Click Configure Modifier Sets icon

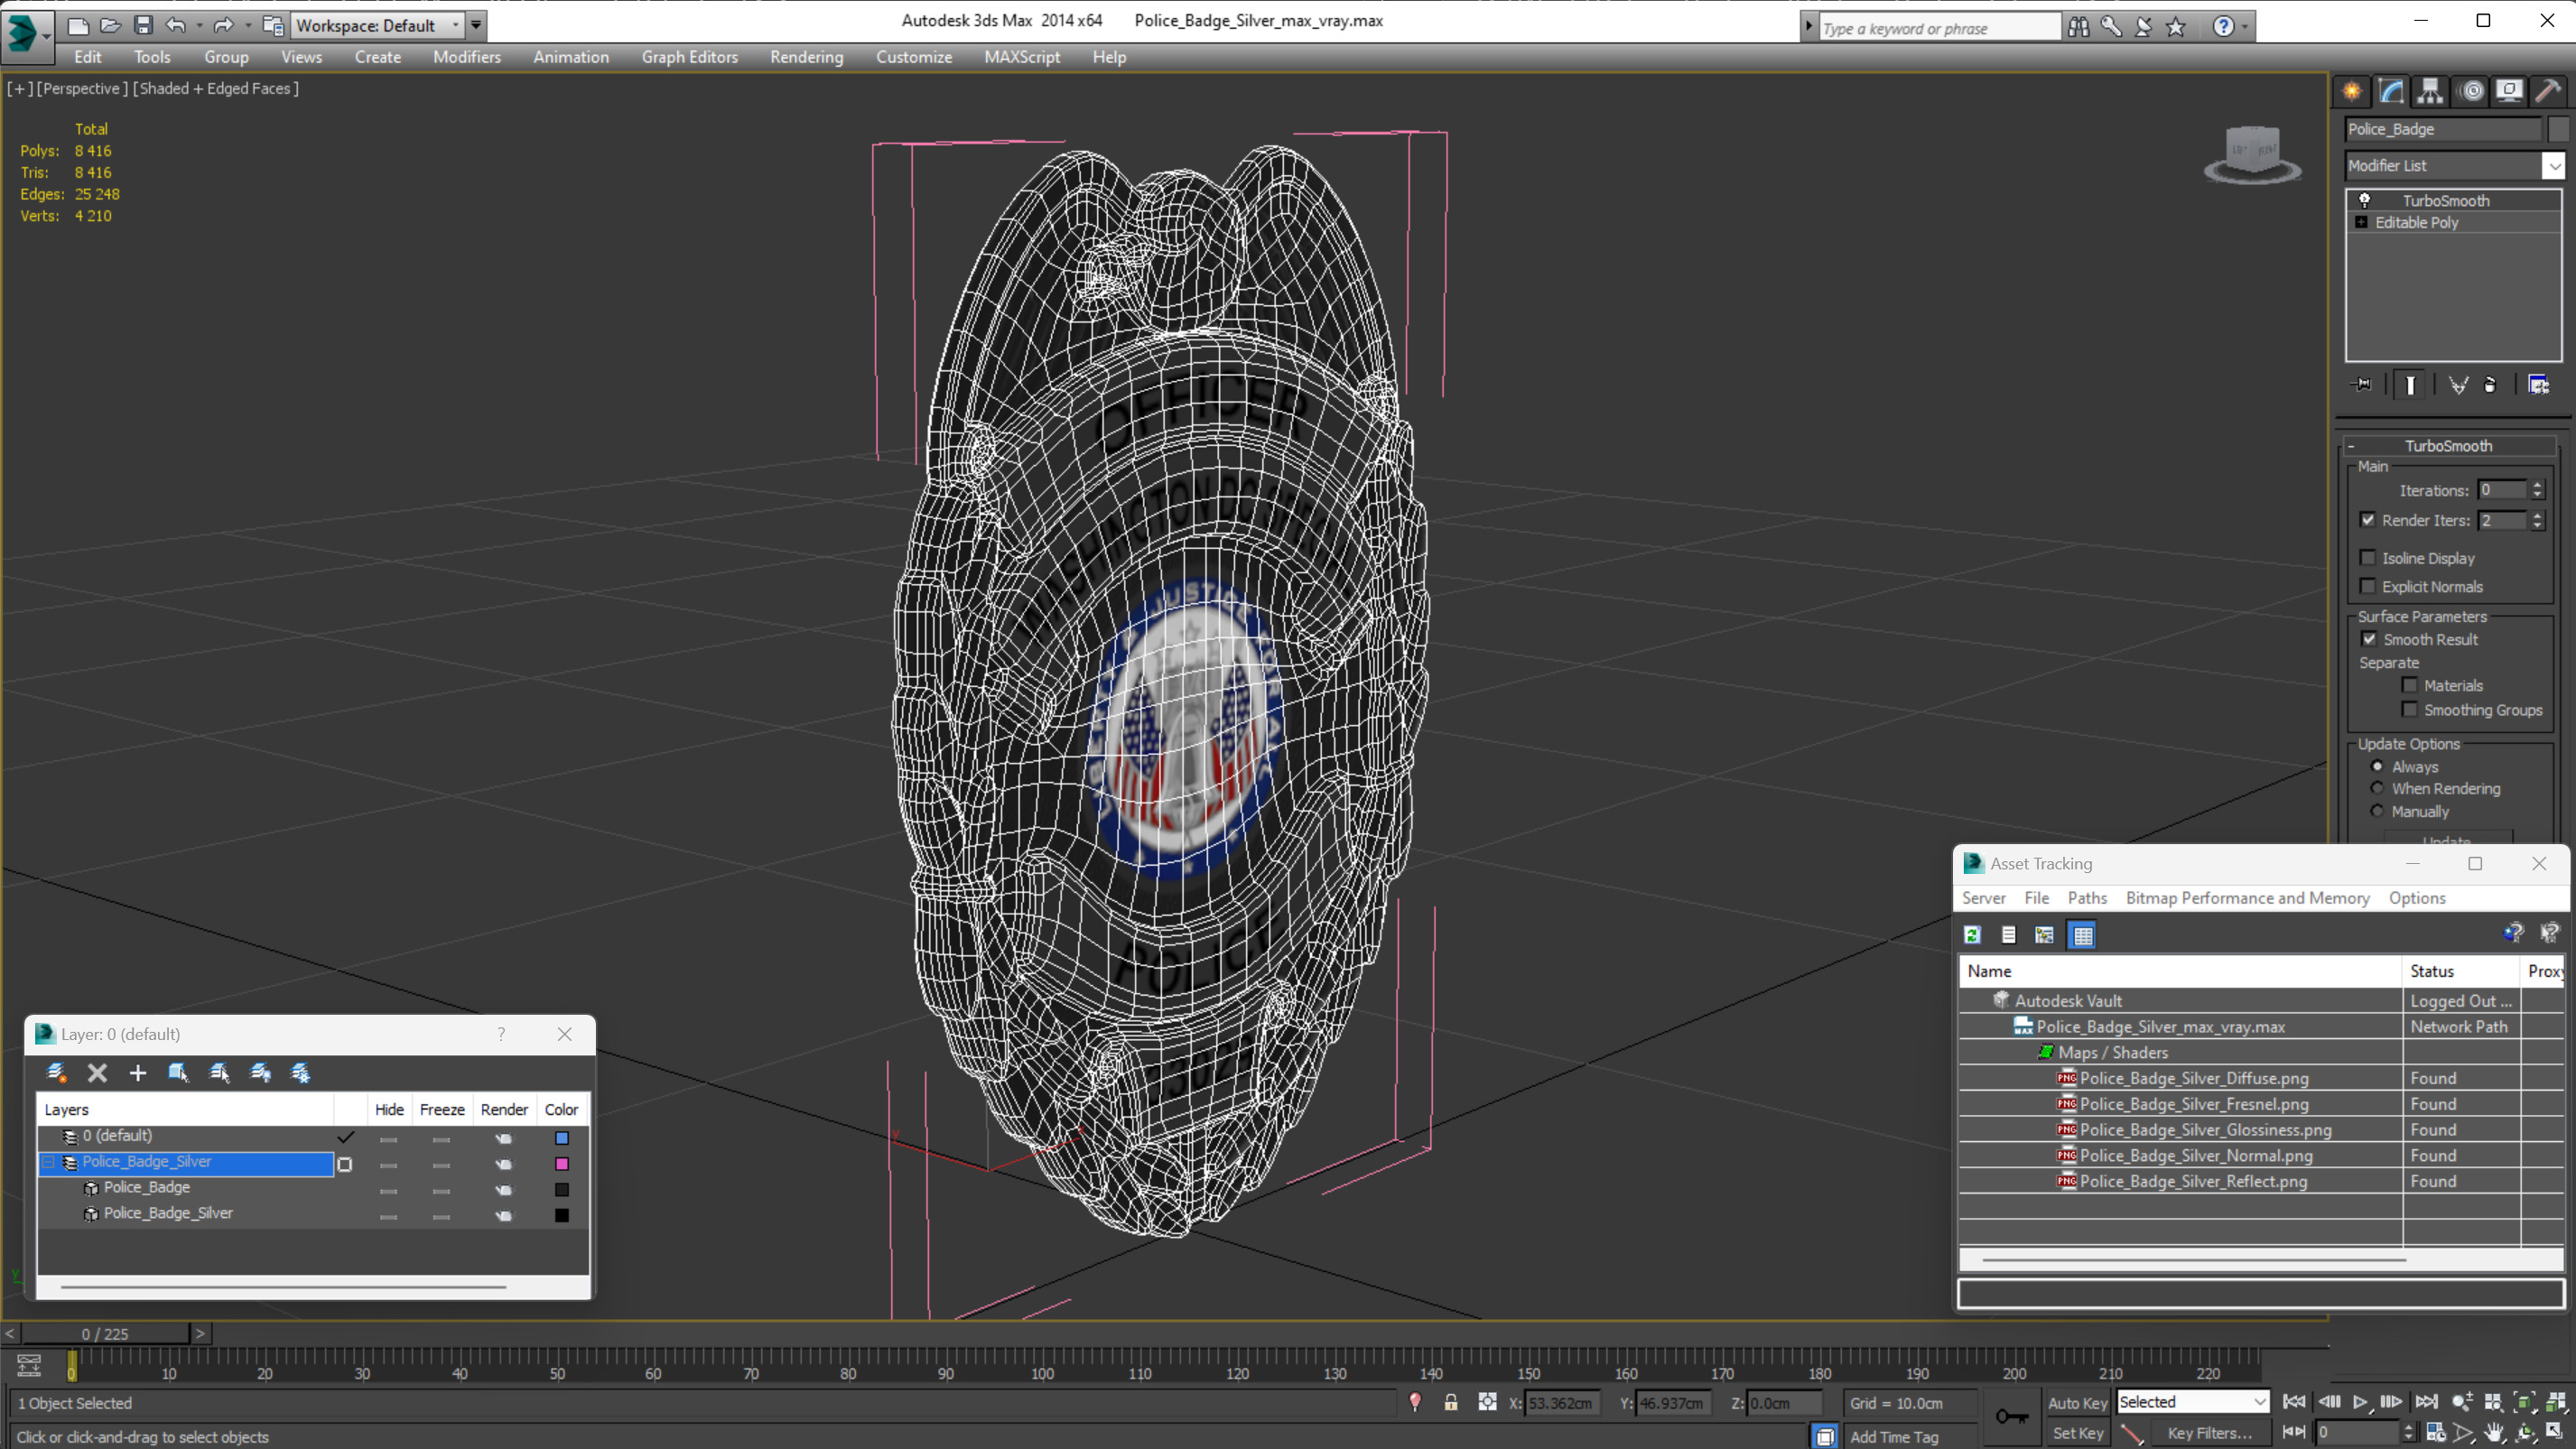point(2539,384)
